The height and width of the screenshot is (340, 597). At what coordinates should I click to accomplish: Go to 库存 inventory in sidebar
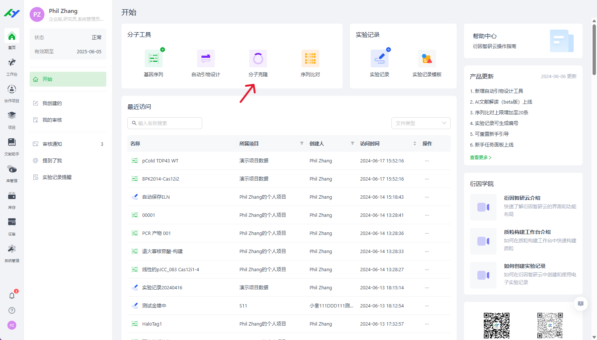(12, 199)
